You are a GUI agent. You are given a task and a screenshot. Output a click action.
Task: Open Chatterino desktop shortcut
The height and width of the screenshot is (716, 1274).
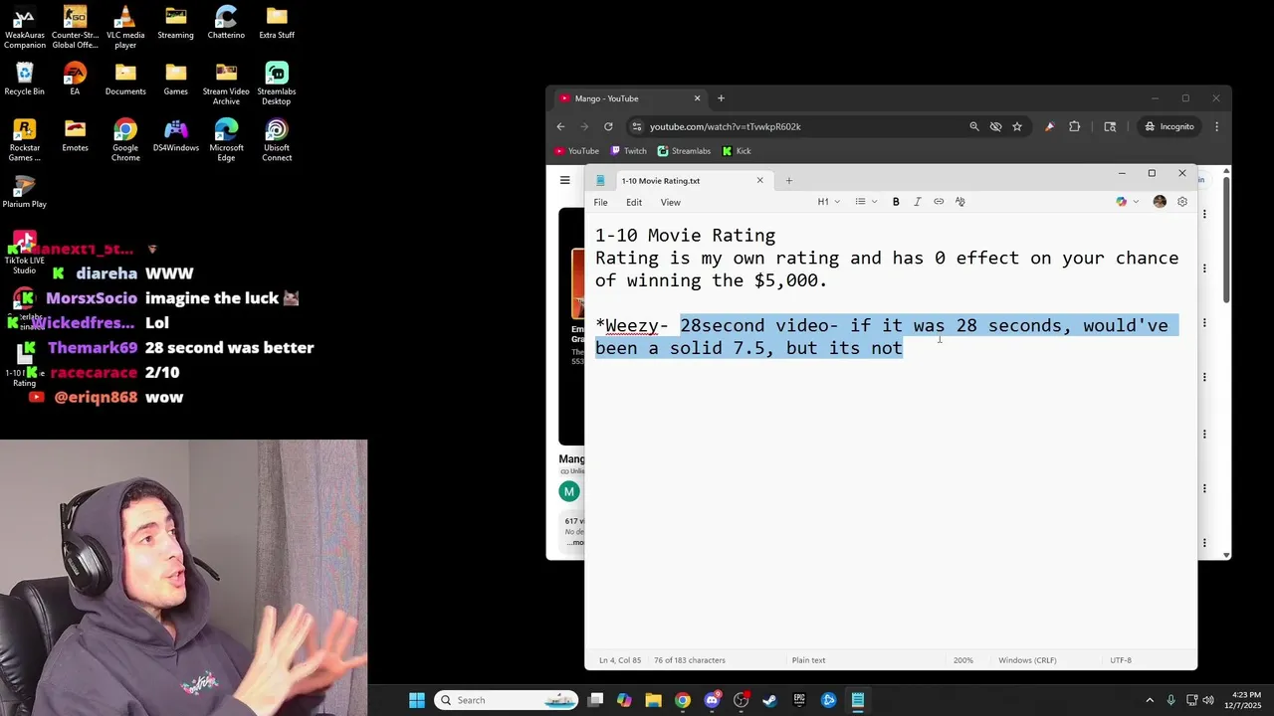[226, 23]
